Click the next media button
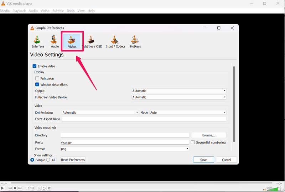This screenshot has height=192, width=285. coord(20,188)
